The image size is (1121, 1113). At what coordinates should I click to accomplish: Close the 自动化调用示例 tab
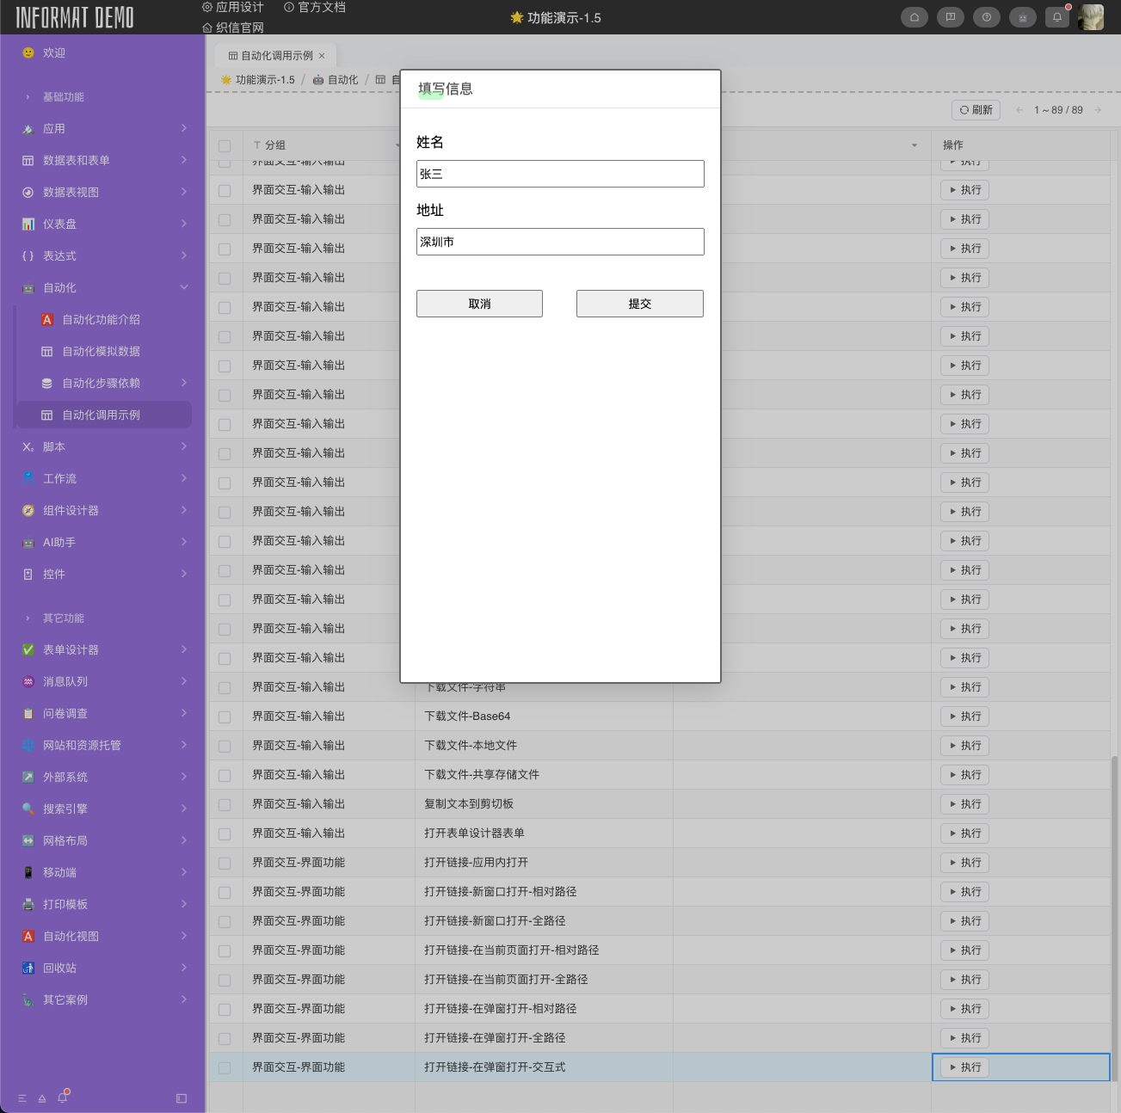(x=322, y=56)
